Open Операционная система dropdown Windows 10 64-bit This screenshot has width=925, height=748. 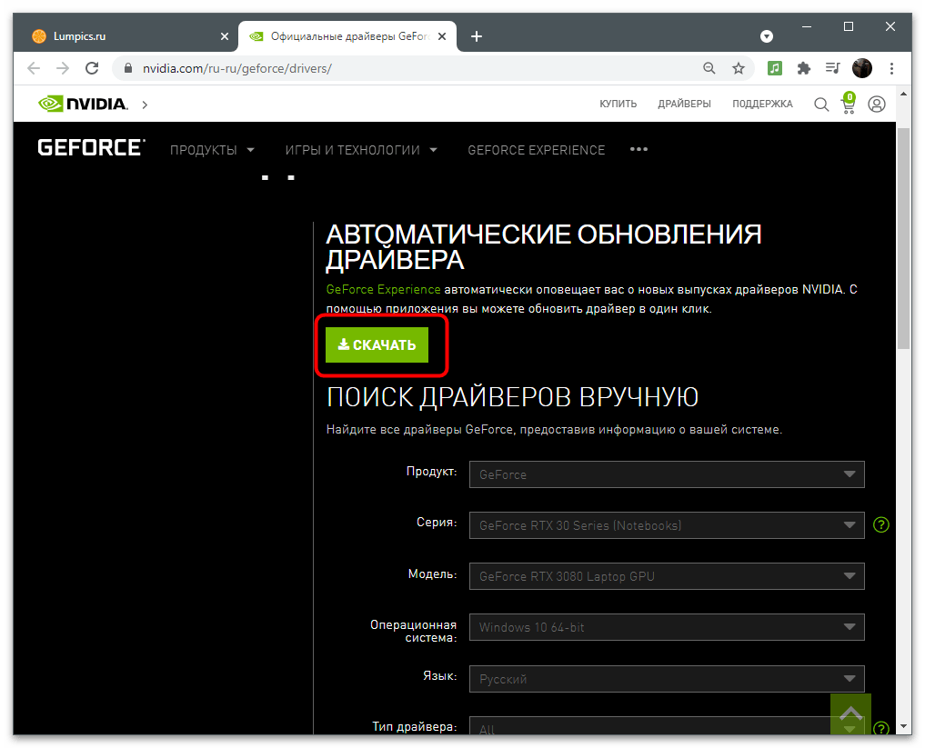(667, 627)
